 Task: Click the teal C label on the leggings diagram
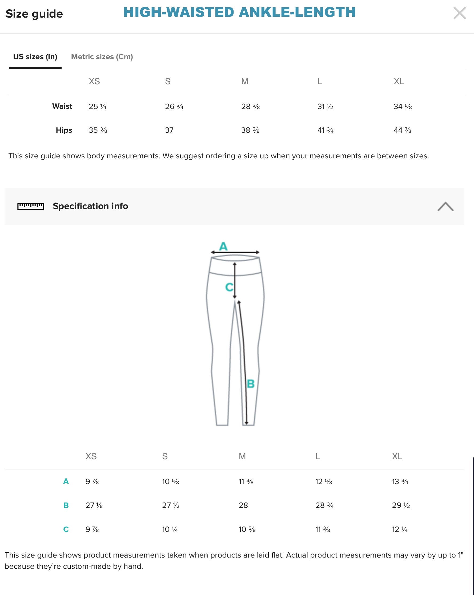pyautogui.click(x=229, y=287)
